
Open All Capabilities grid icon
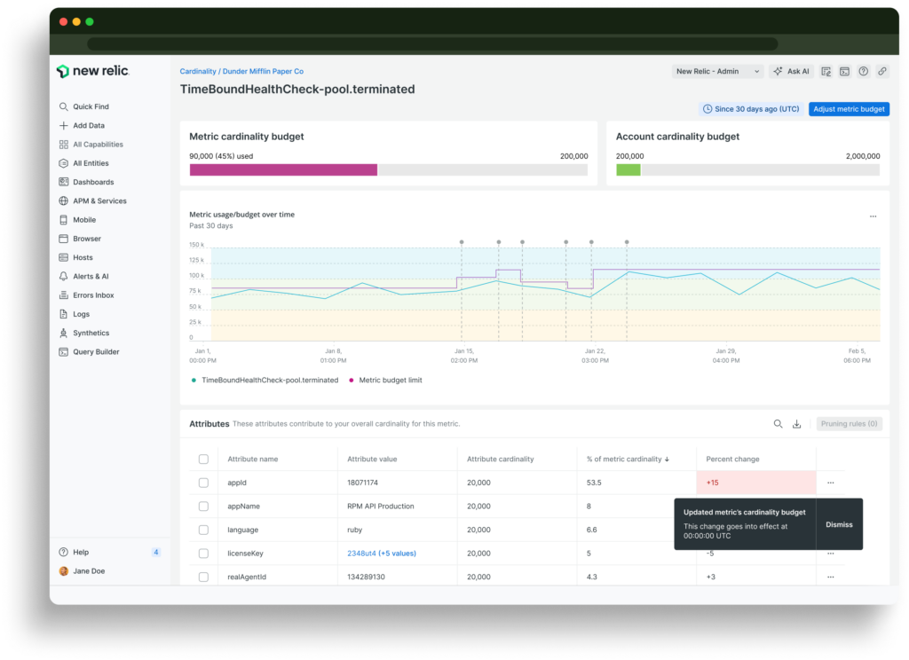pyautogui.click(x=63, y=145)
